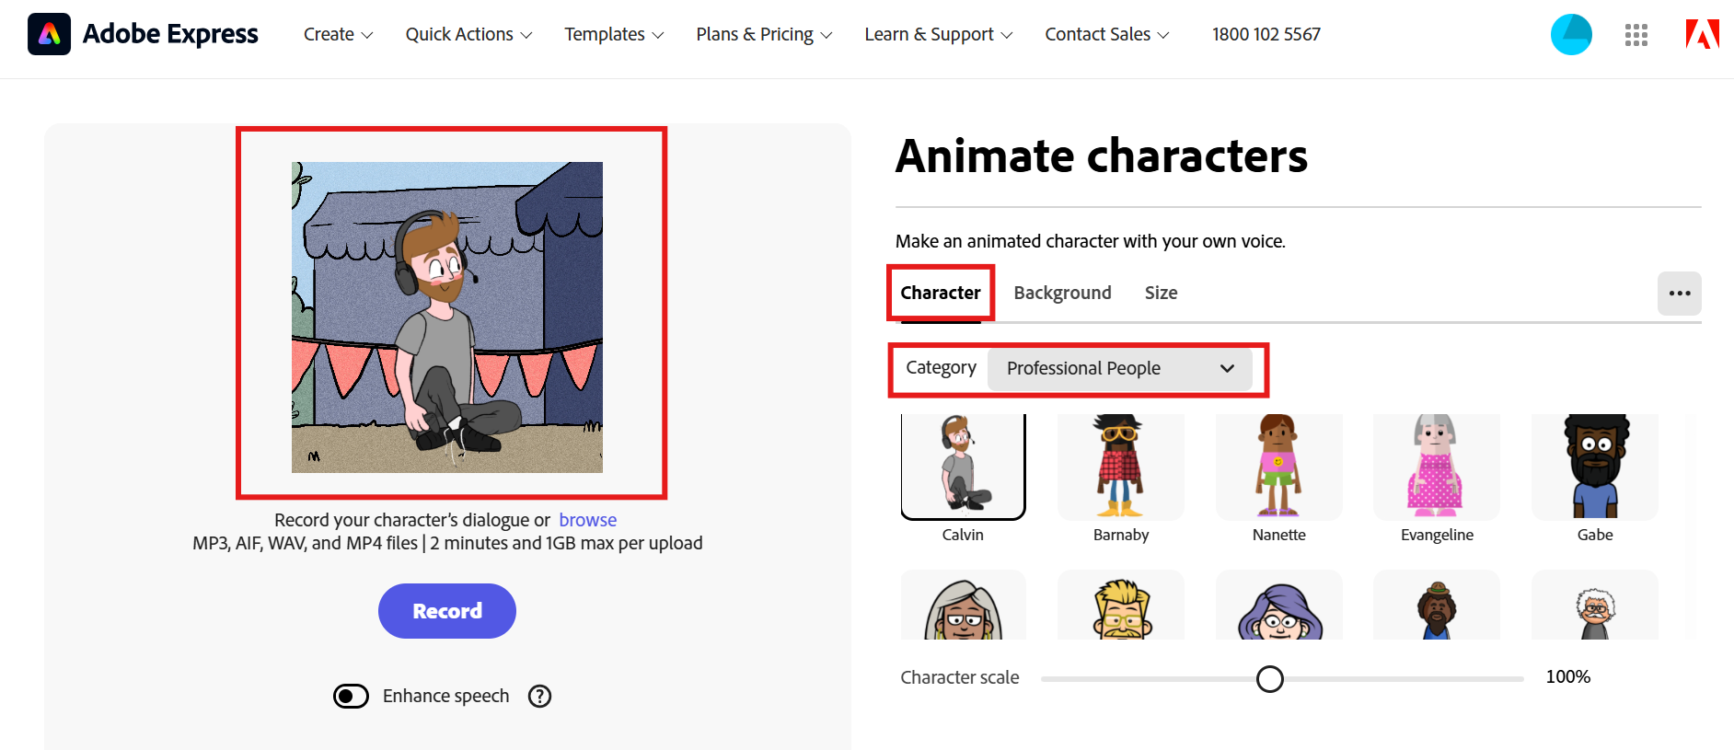This screenshot has height=750, width=1734.
Task: Open the Professional People category dropdown
Action: (x=1119, y=368)
